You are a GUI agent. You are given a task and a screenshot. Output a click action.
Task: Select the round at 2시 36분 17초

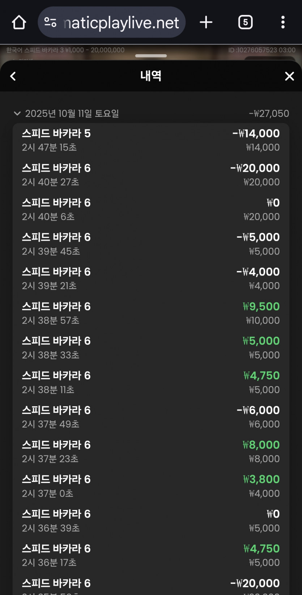tap(151, 555)
